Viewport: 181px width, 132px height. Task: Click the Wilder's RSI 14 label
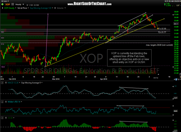[x=14, y=102]
